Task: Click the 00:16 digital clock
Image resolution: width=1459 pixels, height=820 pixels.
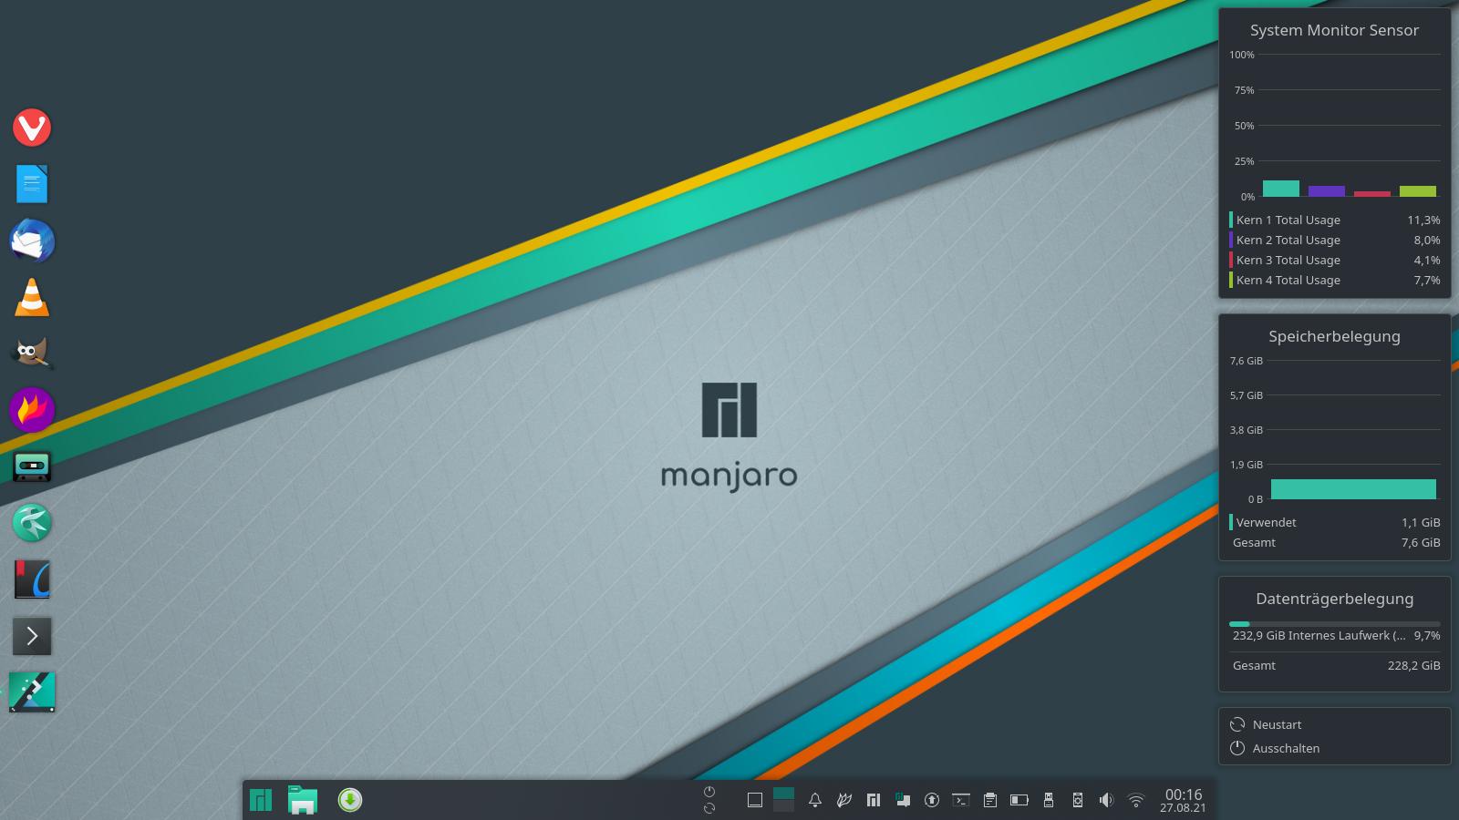Action: click(x=1184, y=794)
